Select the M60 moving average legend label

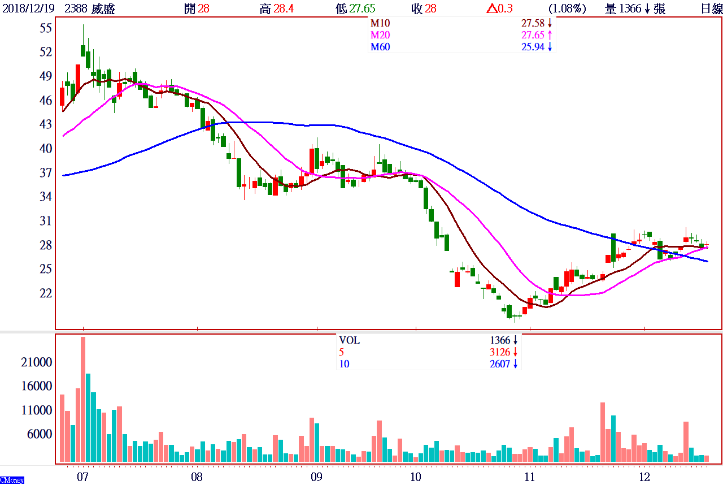[x=380, y=47]
